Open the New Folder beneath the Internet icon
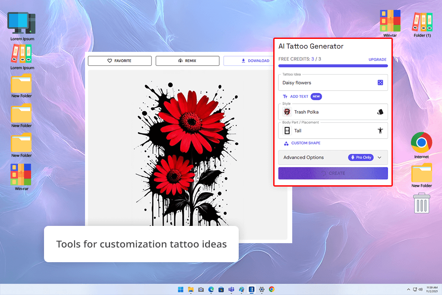 (421, 175)
